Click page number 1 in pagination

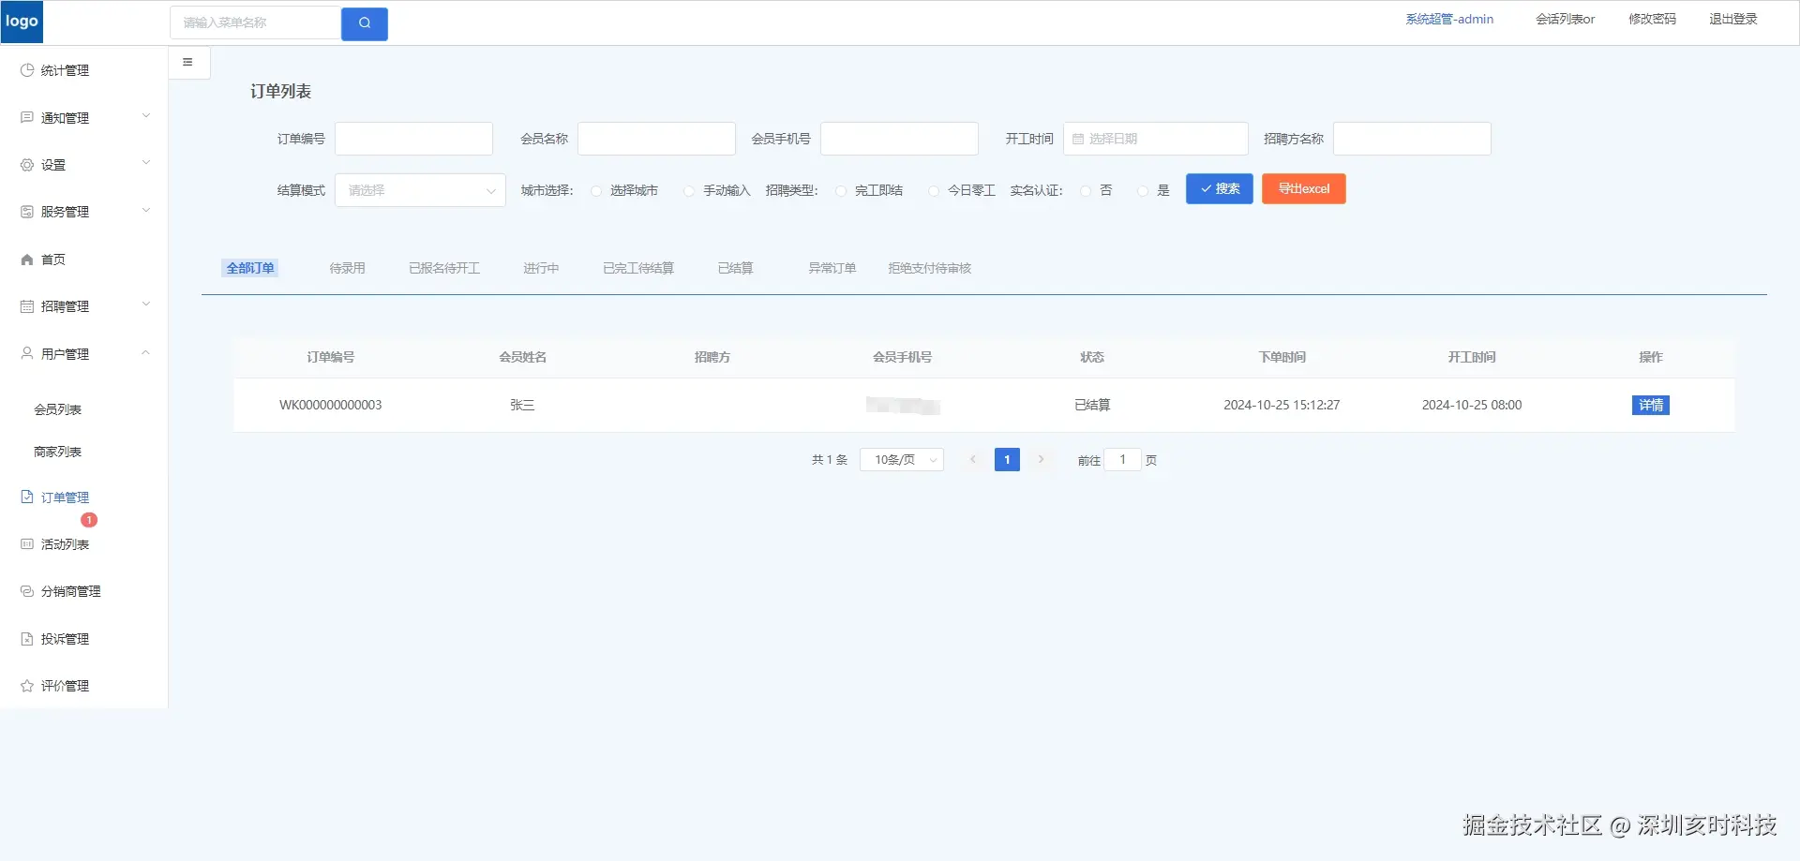(x=1007, y=460)
